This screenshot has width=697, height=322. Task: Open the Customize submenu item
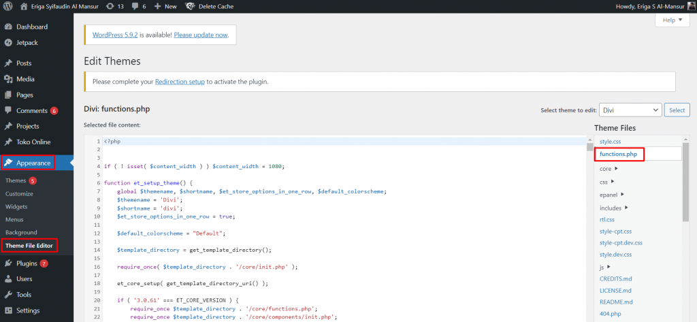pos(19,194)
